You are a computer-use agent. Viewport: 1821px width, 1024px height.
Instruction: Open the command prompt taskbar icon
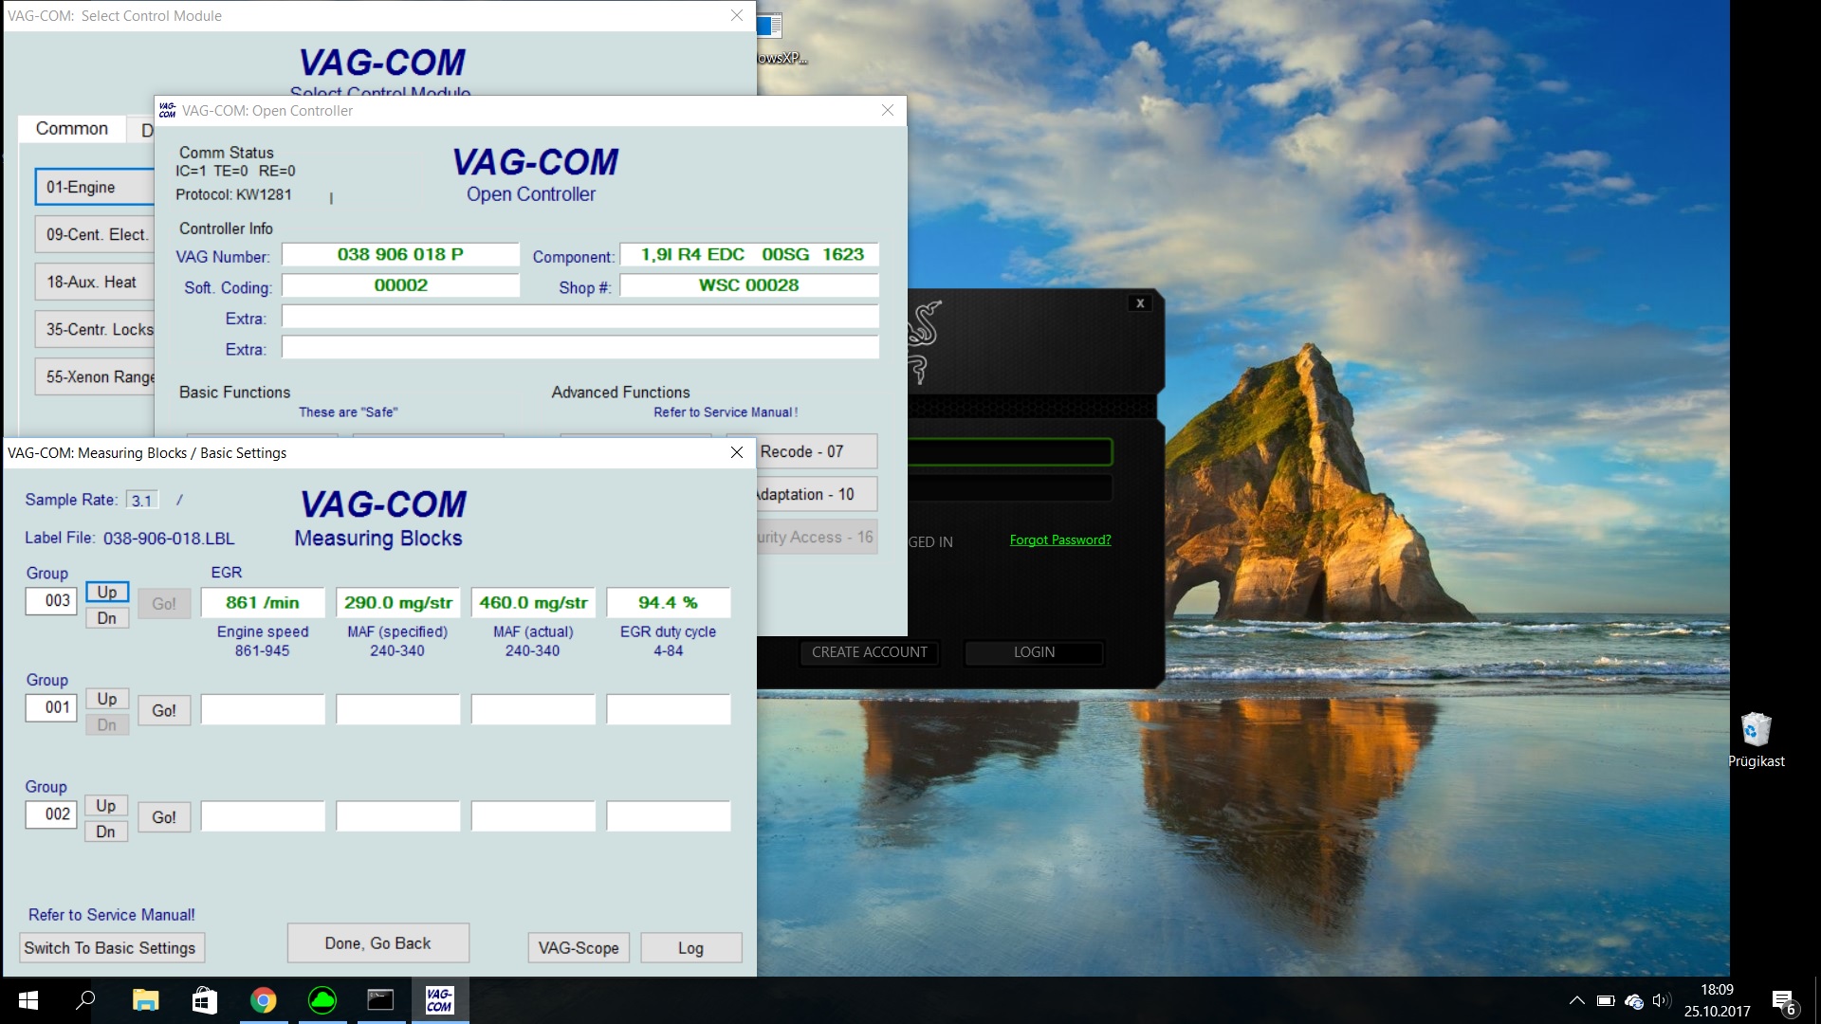[380, 1000]
